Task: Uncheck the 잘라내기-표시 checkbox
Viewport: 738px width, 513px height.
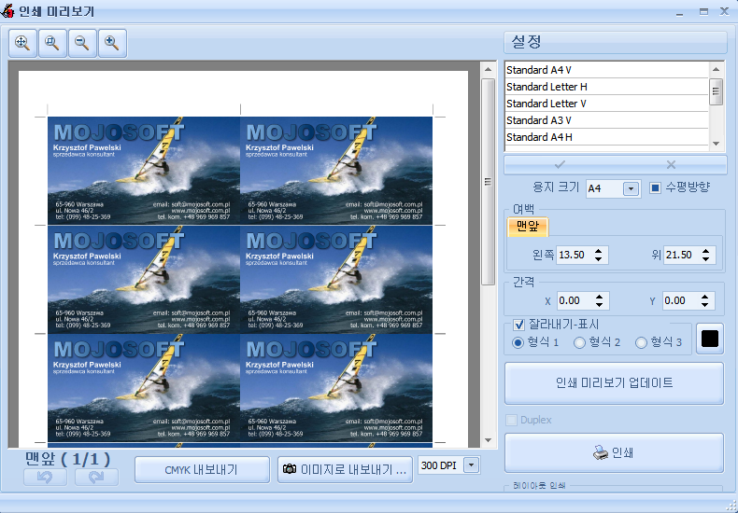Action: (x=518, y=325)
